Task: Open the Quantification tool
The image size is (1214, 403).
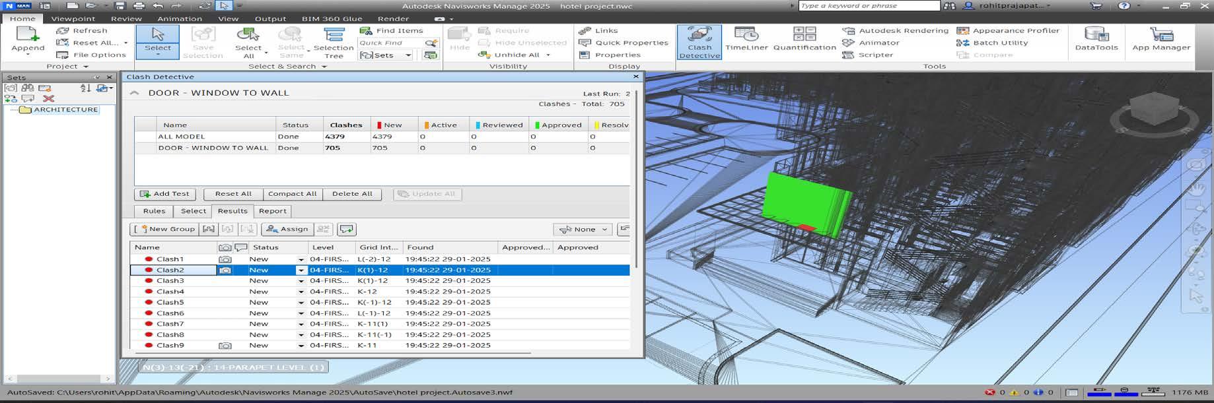Action: click(x=804, y=39)
